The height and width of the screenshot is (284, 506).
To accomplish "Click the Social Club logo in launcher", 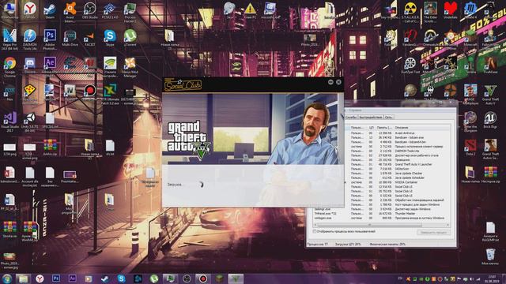I will [183, 85].
